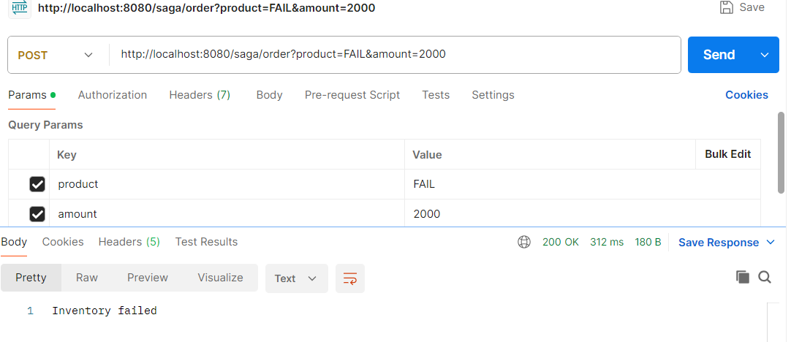791x342 pixels.
Task: Toggle the wrap lines icon
Action: point(350,278)
